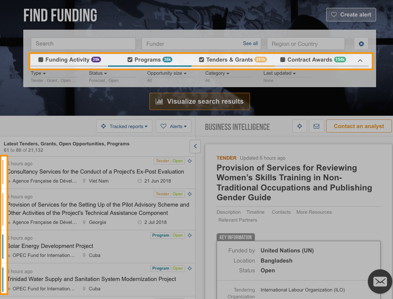
Task: Click the clock icon beside 2 Jul 2018
Action: pyautogui.click(x=140, y=222)
